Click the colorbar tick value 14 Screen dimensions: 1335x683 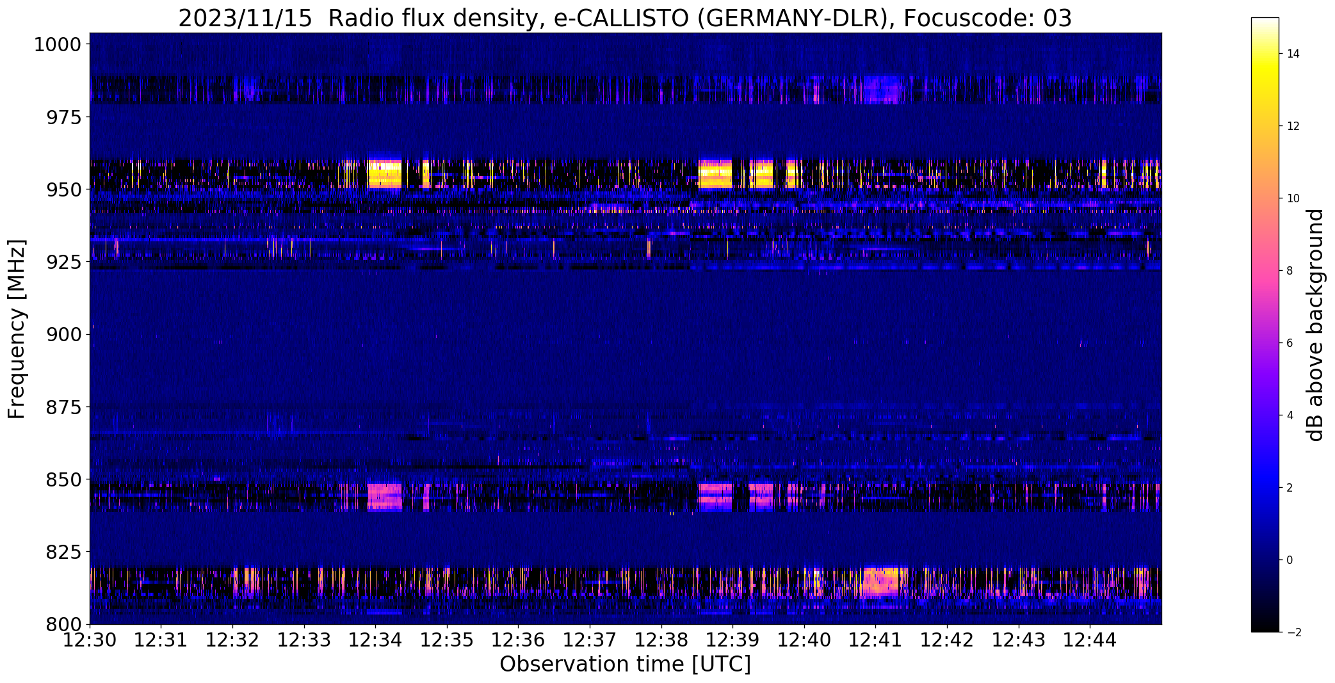(x=1293, y=54)
